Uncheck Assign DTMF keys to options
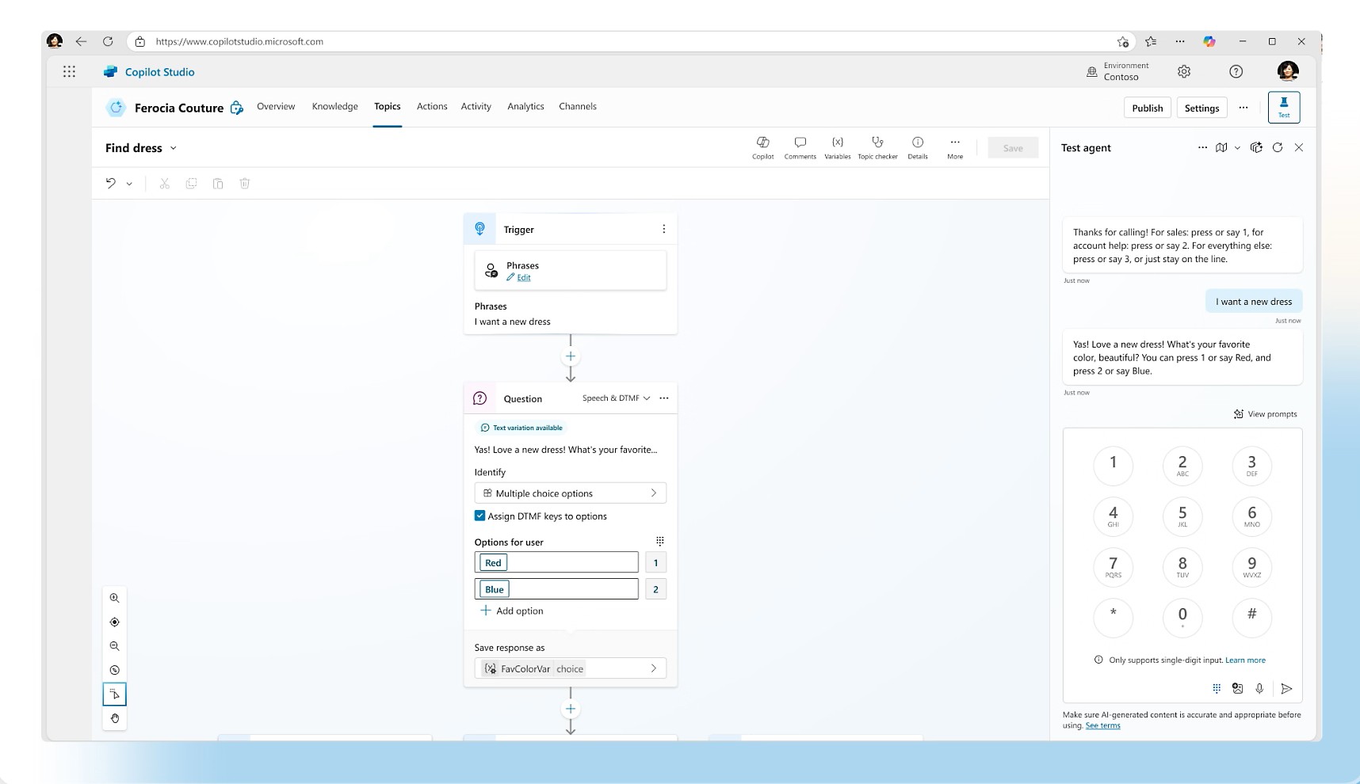Image resolution: width=1360 pixels, height=784 pixels. point(479,516)
